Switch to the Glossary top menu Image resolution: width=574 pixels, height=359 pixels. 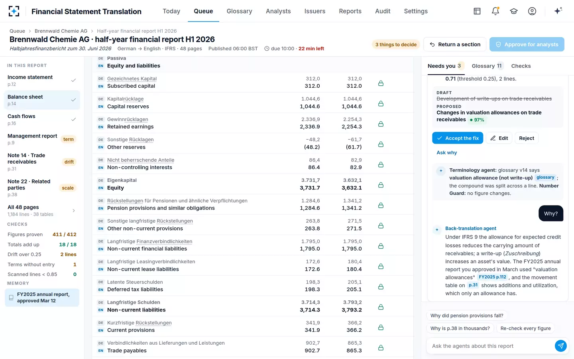point(239,11)
